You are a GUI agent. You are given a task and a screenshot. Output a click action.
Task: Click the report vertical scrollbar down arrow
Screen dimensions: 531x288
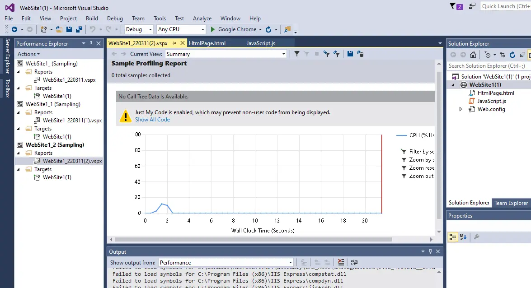(439, 232)
